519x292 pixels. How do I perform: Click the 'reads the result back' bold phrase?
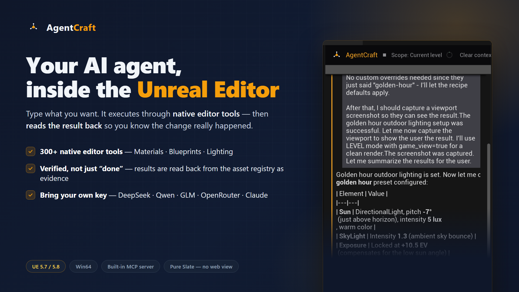(x=64, y=126)
